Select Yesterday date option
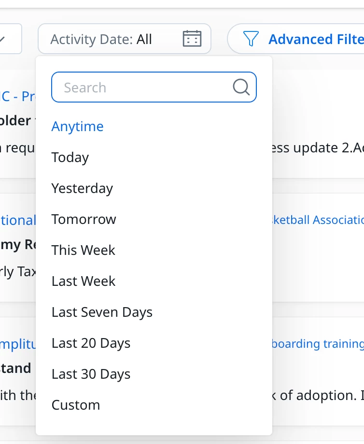 [82, 188]
